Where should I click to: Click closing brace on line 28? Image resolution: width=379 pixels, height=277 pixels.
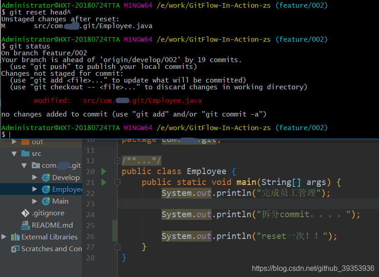(x=124, y=258)
